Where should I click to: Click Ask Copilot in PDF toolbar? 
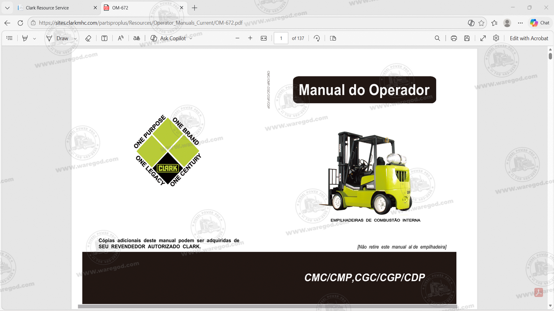[168, 38]
